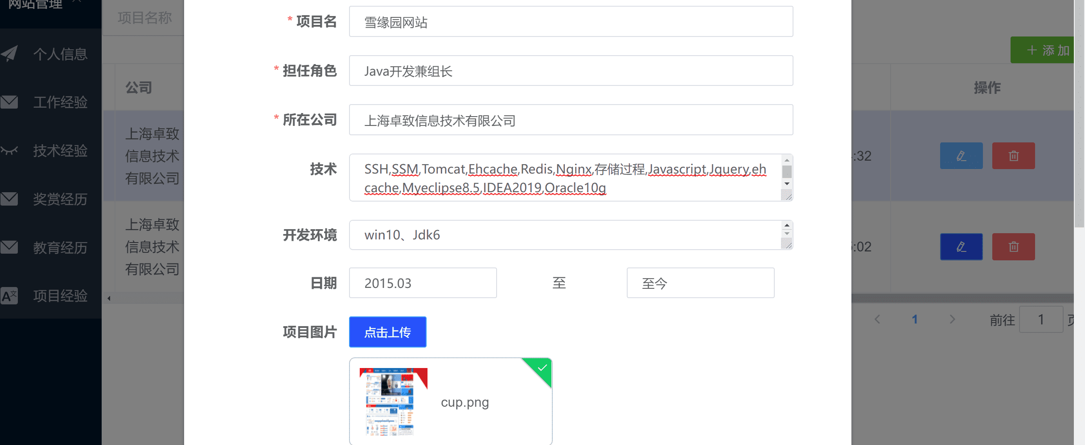Click the 项目名 input field
This screenshot has width=1085, height=445.
[571, 22]
